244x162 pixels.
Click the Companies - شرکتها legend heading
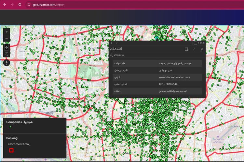pyautogui.click(x=19, y=122)
